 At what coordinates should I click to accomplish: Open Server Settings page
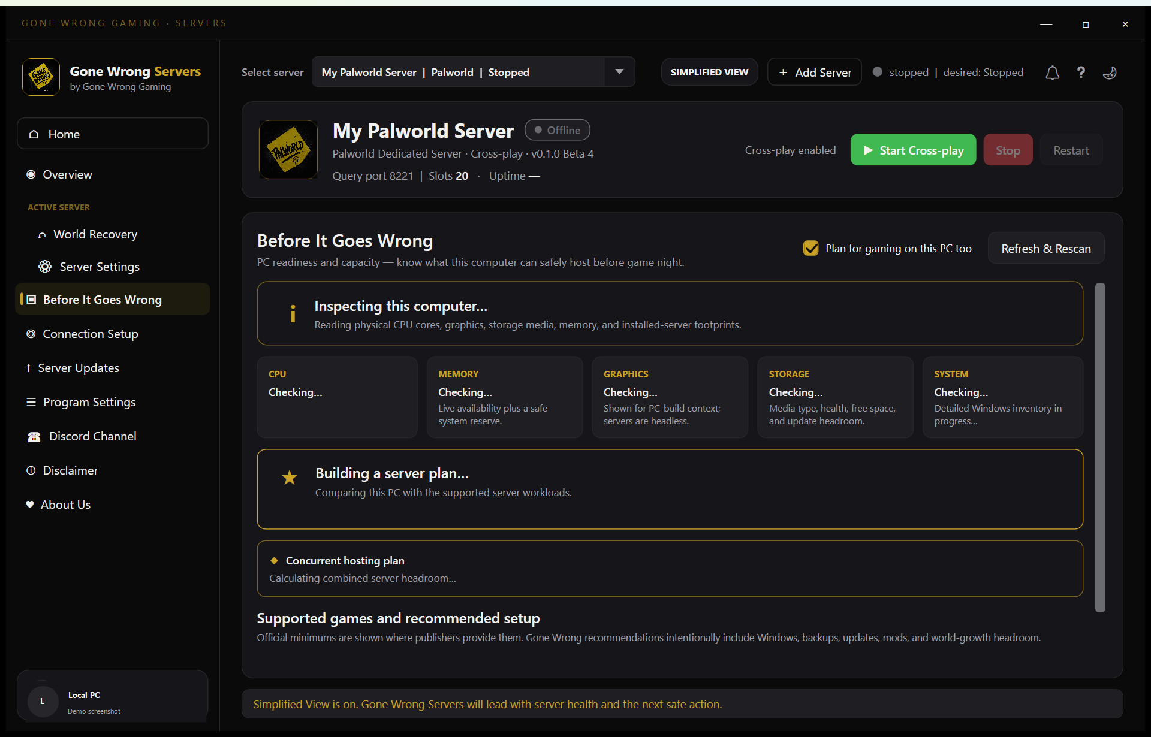[113, 267]
